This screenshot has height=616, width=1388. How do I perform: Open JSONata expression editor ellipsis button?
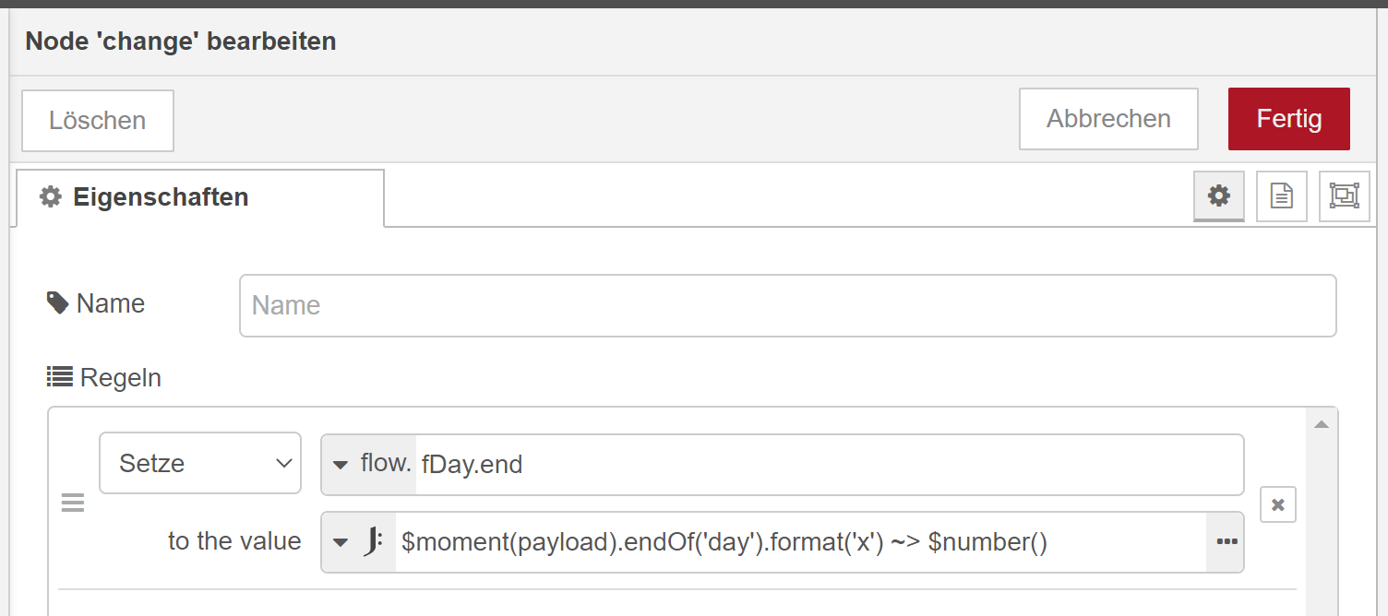[1226, 542]
